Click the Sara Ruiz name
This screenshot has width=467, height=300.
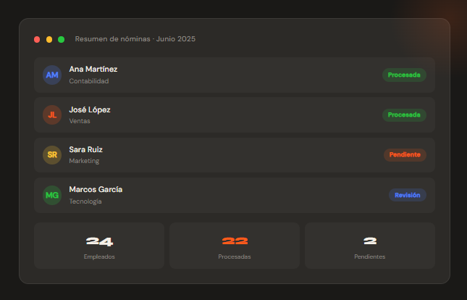click(85, 149)
